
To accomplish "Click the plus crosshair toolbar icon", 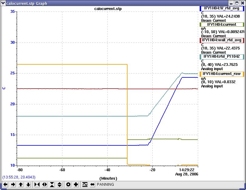I will click(76, 184).
